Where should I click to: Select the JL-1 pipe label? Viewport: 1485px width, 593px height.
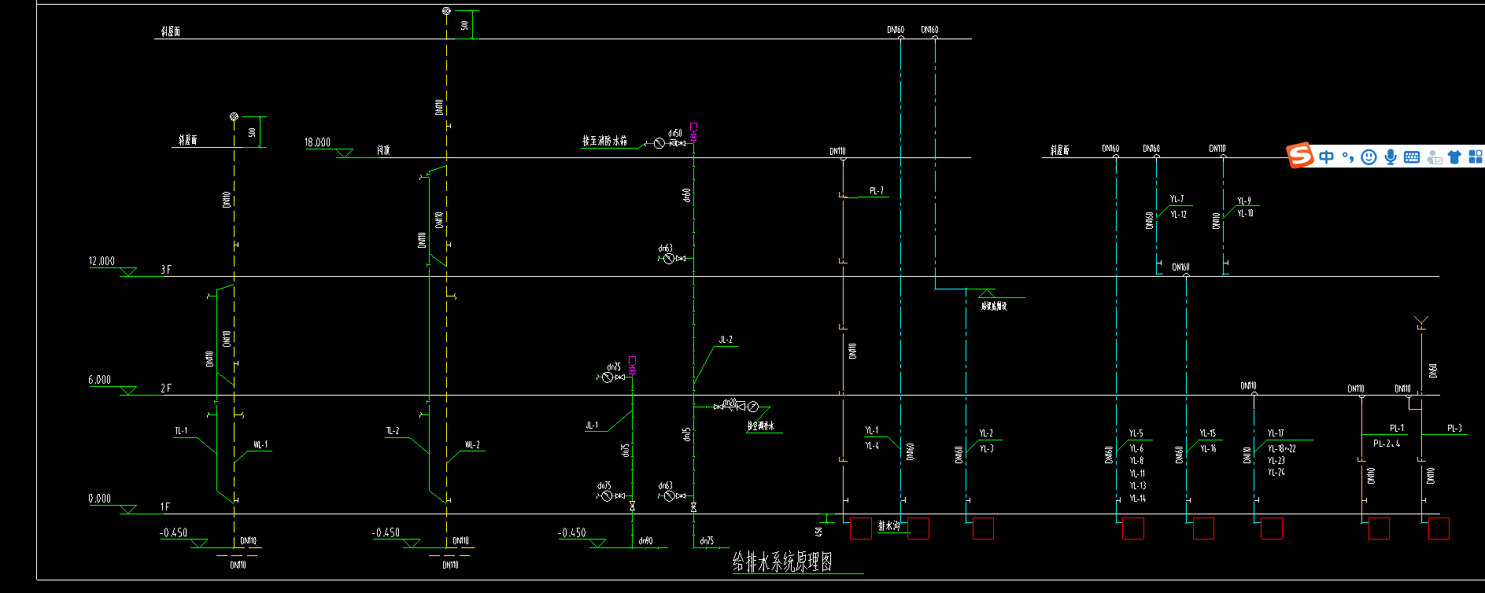pyautogui.click(x=592, y=425)
